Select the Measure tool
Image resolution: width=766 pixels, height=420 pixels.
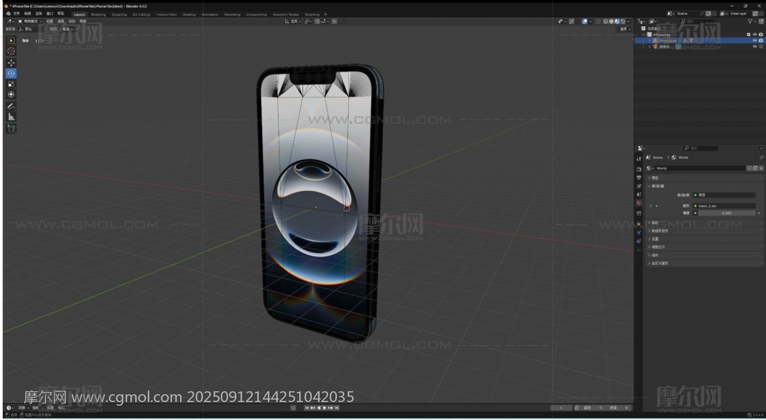point(11,117)
